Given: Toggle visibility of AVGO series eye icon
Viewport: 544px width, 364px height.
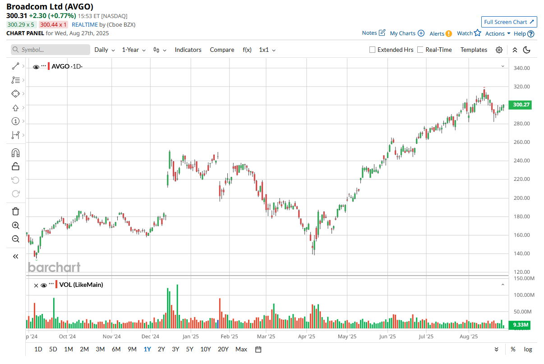Looking at the screenshot, I should (36, 67).
